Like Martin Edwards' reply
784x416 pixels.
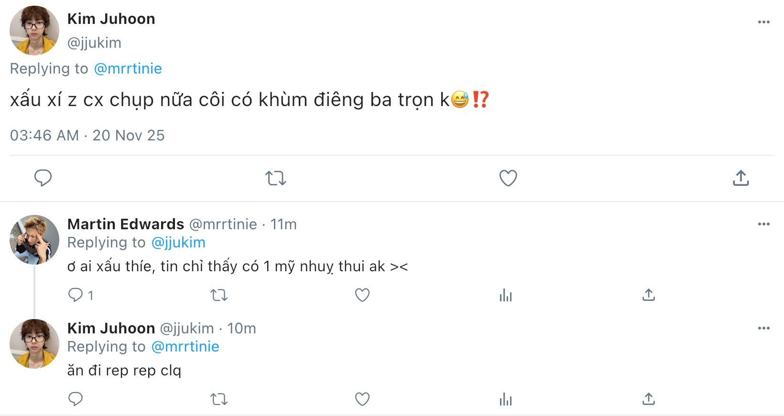pos(362,295)
